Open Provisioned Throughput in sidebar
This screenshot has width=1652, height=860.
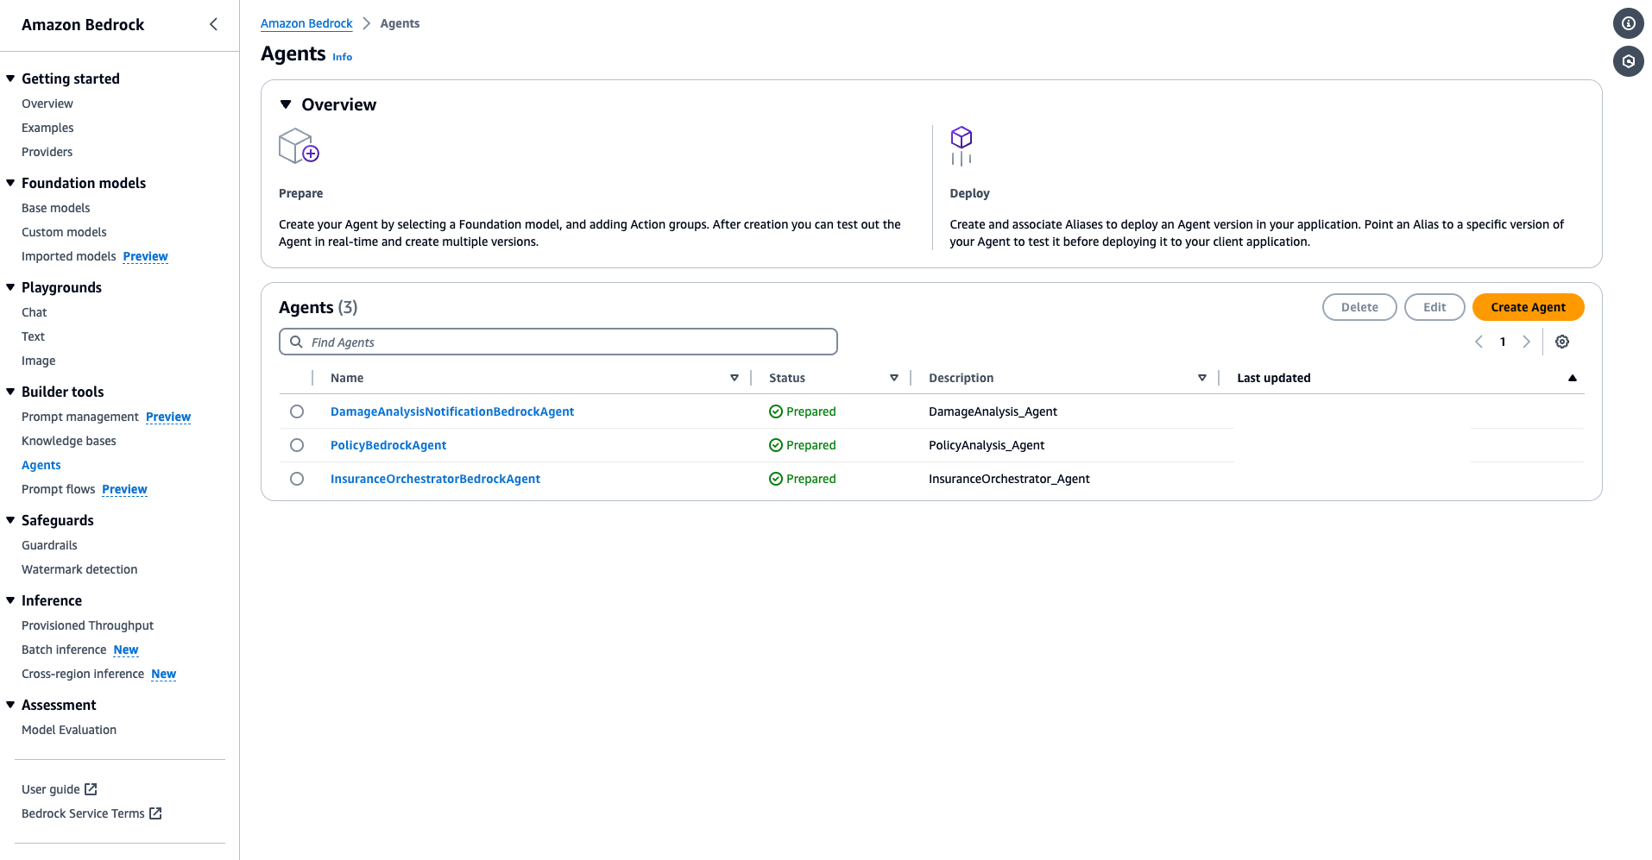point(88,625)
